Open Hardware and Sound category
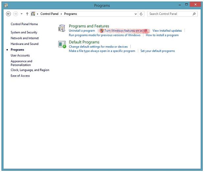204x172 pixels. [x=24, y=44]
